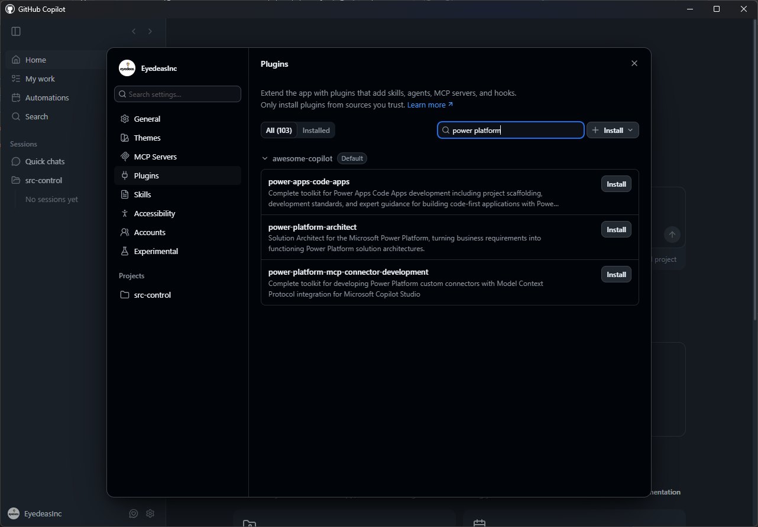
Task: Toggle the sidebar panel icon
Action: click(16, 31)
